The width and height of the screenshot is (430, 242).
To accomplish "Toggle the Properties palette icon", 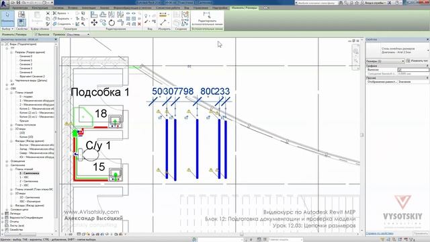I will pyautogui.click(x=21, y=22).
